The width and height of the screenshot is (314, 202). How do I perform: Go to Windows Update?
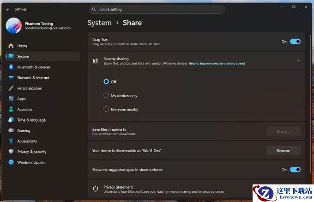point(42,162)
